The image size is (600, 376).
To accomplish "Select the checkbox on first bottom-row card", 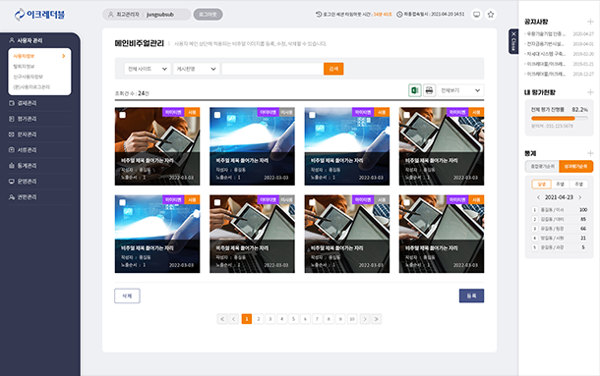I will click(122, 203).
